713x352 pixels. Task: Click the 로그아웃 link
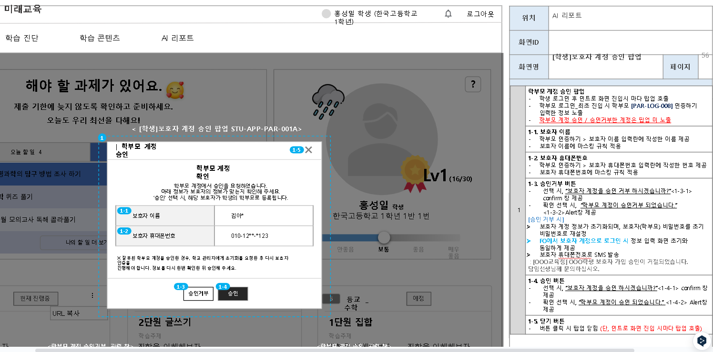(x=480, y=14)
